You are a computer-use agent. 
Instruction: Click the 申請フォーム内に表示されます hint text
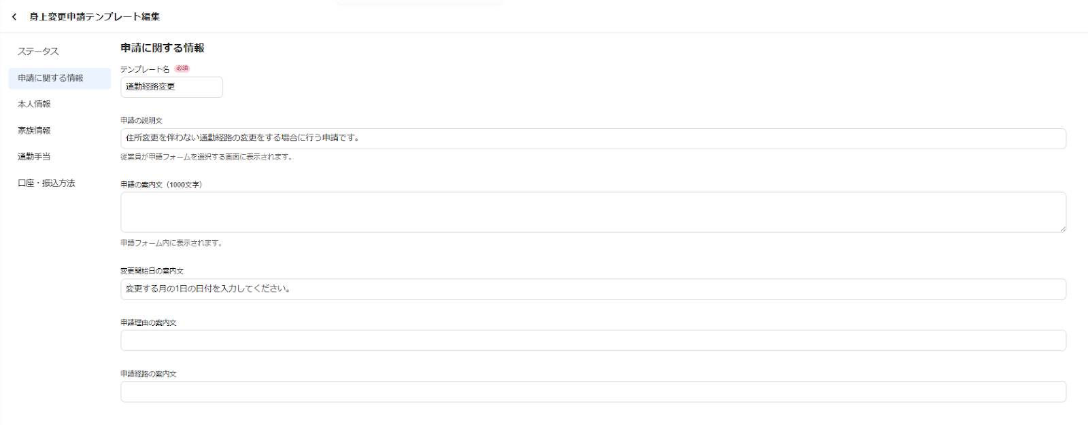pos(171,243)
